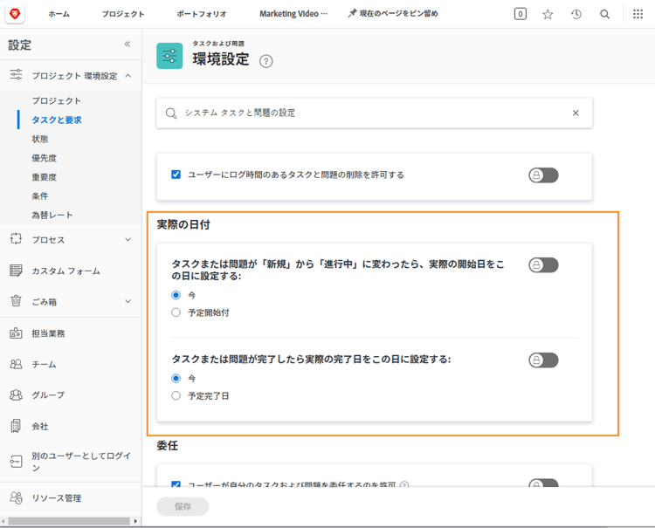
Task: Open 重要度 settings in sidebar
Action: click(45, 177)
